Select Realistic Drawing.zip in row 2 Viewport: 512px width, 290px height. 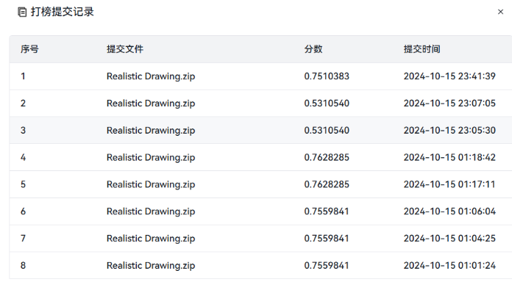click(x=151, y=104)
